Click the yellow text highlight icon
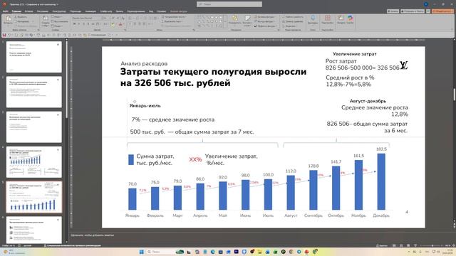 point(113,24)
